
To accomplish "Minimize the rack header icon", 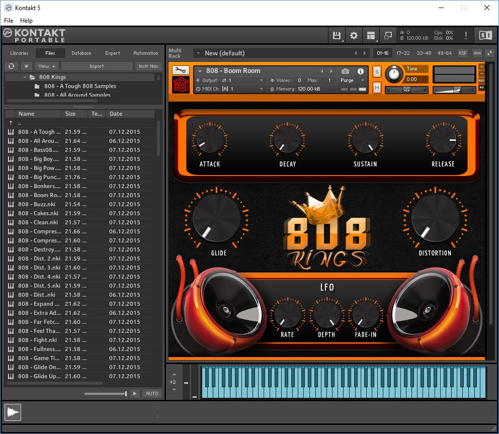I will coord(490,53).
